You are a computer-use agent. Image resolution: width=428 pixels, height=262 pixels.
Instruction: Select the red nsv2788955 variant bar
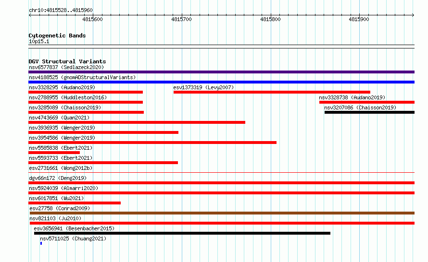(x=86, y=102)
